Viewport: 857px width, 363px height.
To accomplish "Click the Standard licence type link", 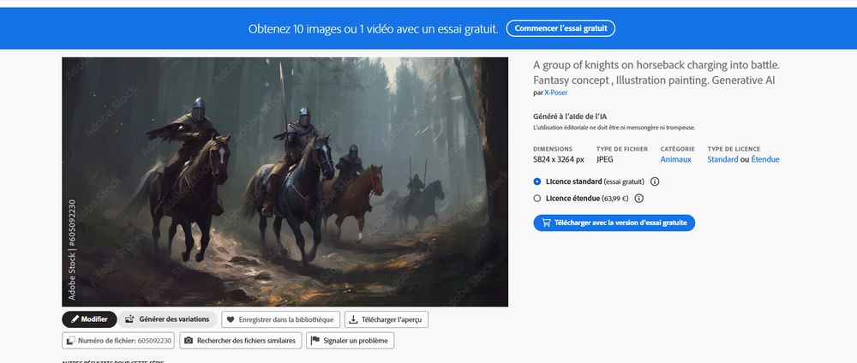I will pos(722,159).
